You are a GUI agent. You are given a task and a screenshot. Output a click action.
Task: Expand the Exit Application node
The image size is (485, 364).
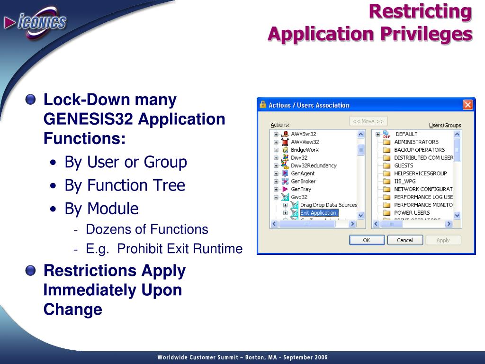[x=285, y=213]
